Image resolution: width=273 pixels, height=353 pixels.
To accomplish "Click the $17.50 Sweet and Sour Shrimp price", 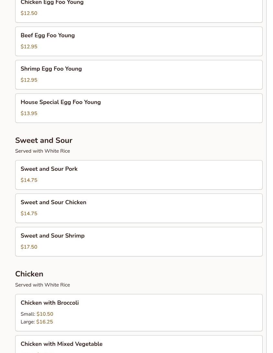I will coord(29,247).
